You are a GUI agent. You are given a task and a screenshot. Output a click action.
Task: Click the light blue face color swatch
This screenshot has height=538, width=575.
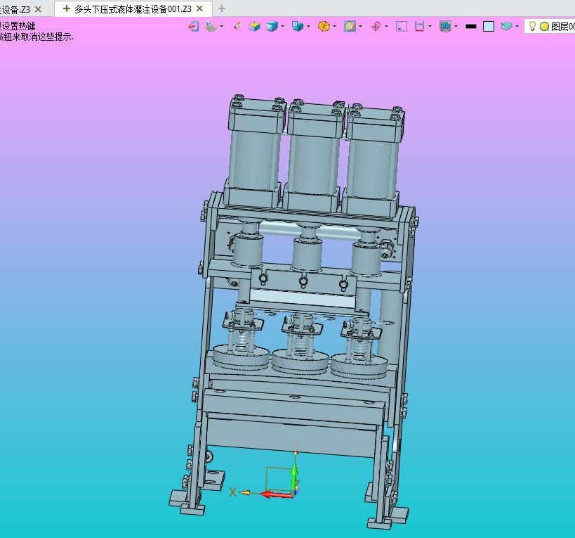489,27
